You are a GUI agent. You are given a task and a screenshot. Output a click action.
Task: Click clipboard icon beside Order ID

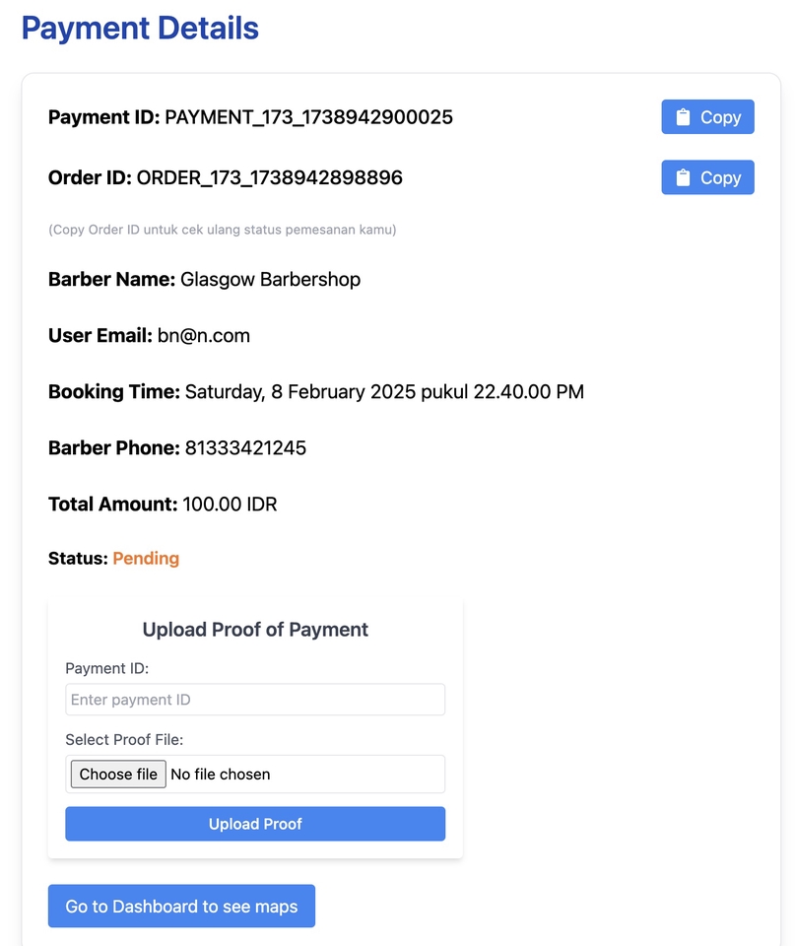683,177
